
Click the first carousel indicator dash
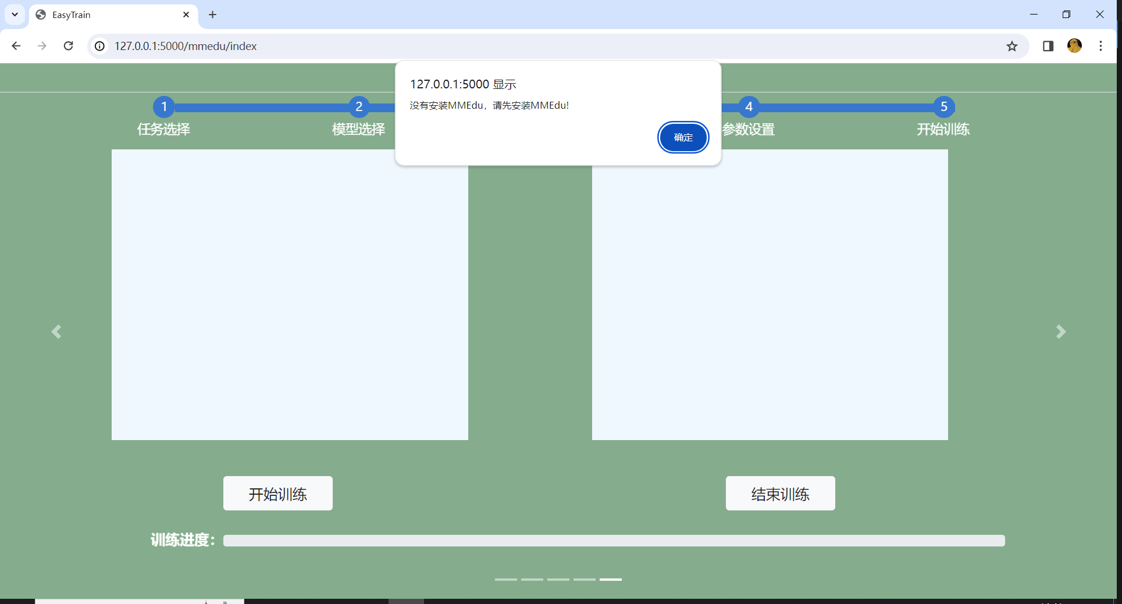506,579
